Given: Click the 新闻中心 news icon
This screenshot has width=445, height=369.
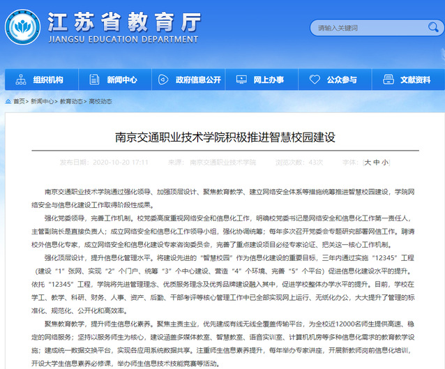Looking at the screenshot, I should pyautogui.click(x=94, y=80).
